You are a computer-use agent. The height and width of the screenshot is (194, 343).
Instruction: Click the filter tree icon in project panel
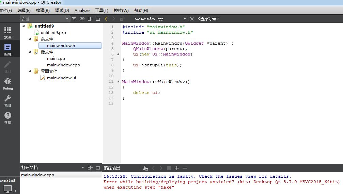74,19
